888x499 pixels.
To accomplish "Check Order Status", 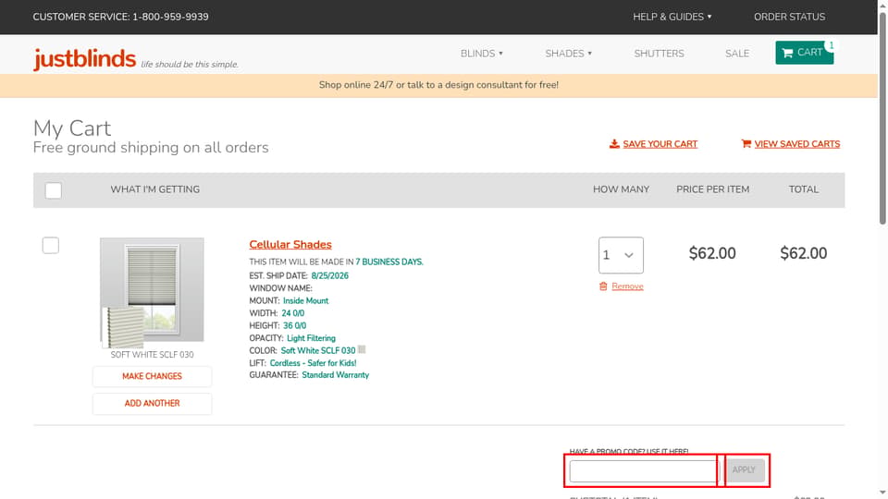I will pos(789,17).
